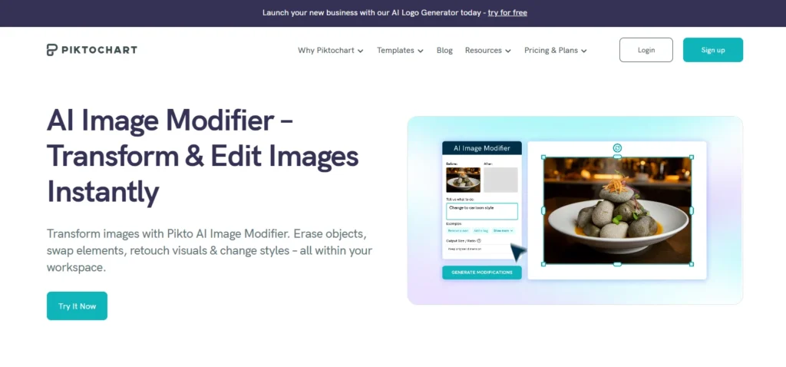Click the paragraph starting 'Transform images with Pikto'

point(210,251)
